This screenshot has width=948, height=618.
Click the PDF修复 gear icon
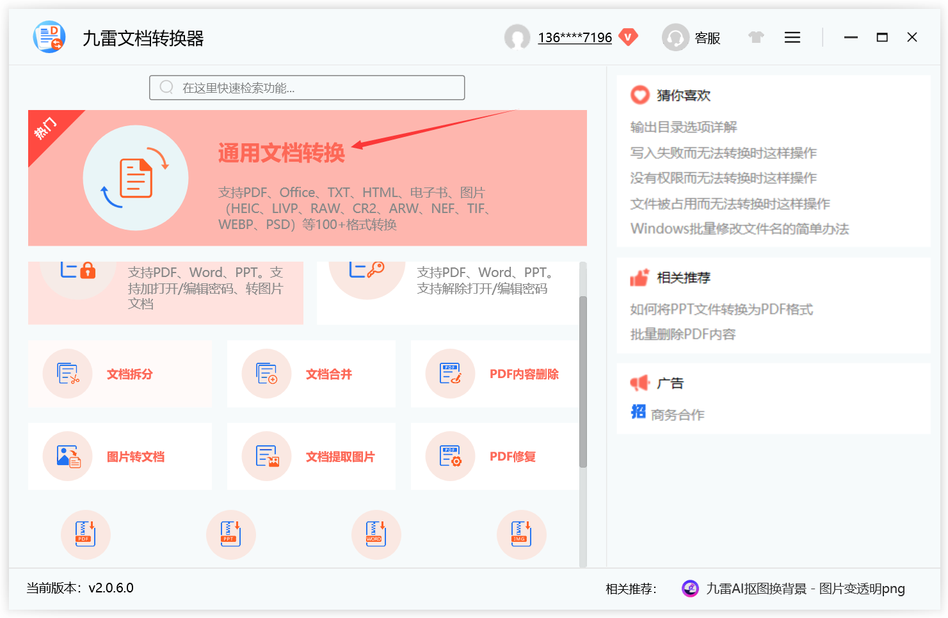[451, 456]
